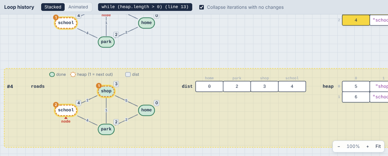The height and width of the screenshot is (156, 388).
Task: Select dist cell for park with value 2
Action: coord(237,87)
